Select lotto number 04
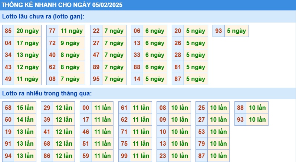The height and width of the screenshot is (162, 296). [x=8, y=43]
